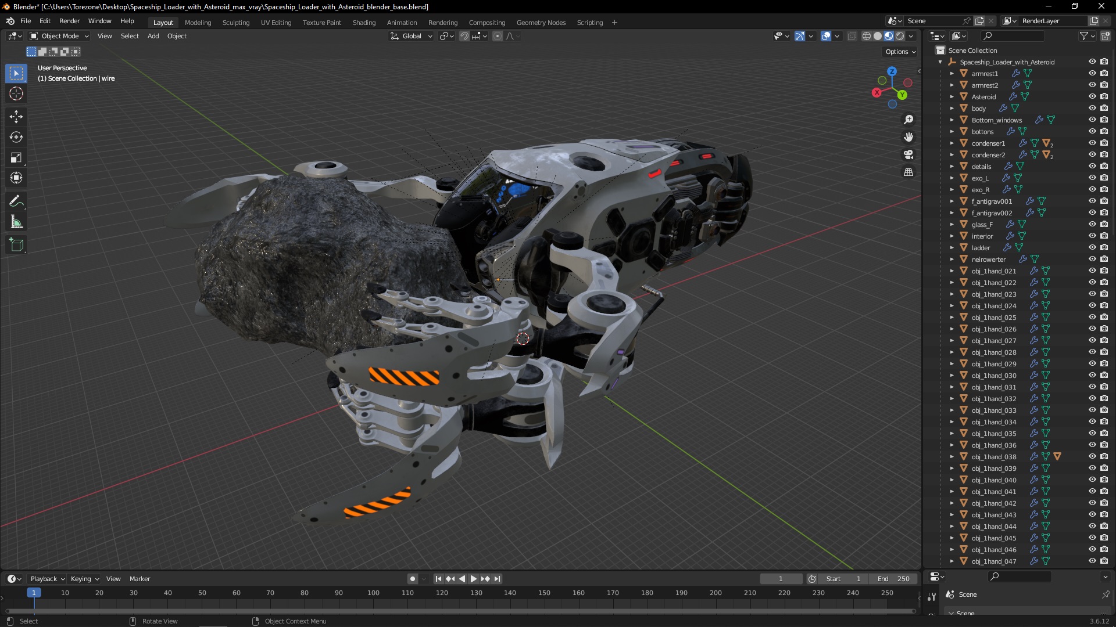Viewport: 1116px width, 627px height.
Task: Open the Render menu
Action: 69,21
